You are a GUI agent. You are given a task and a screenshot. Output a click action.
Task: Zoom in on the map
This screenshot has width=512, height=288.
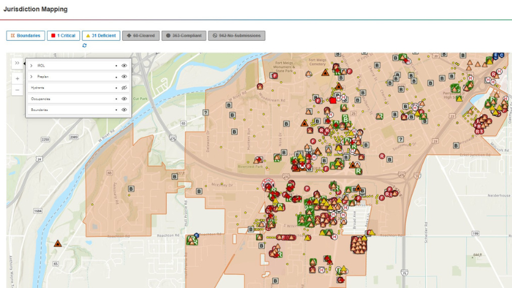(x=17, y=79)
